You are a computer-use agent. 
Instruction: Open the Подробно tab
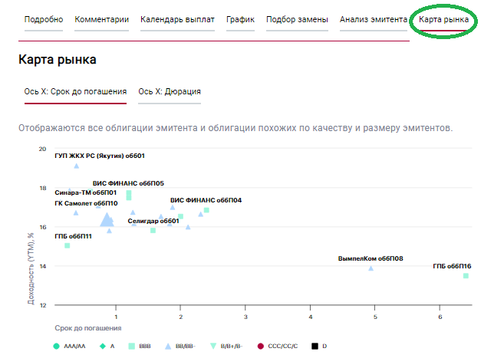click(x=44, y=18)
